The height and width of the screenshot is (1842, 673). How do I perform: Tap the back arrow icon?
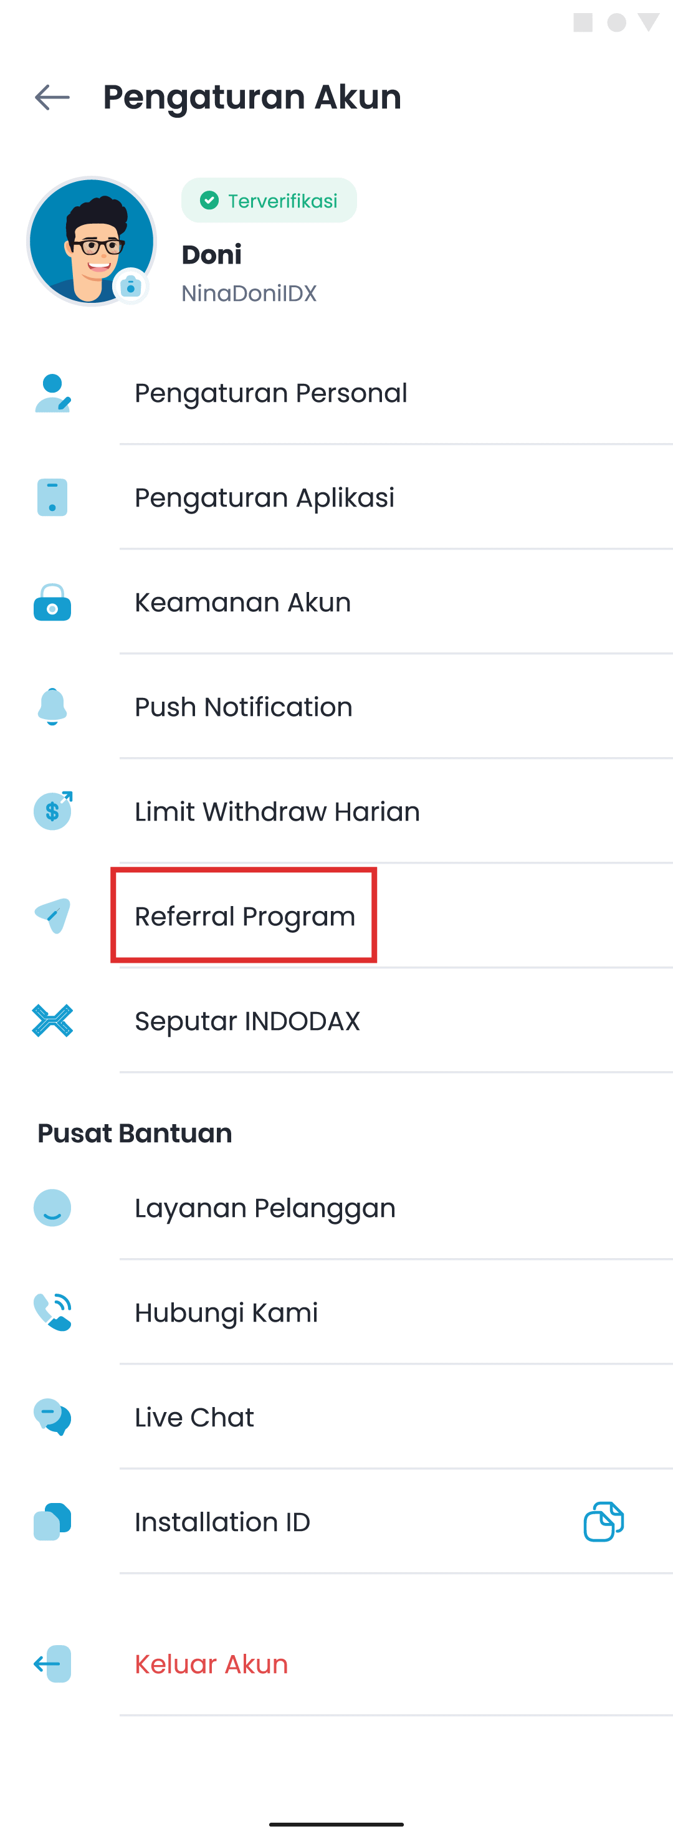point(52,97)
